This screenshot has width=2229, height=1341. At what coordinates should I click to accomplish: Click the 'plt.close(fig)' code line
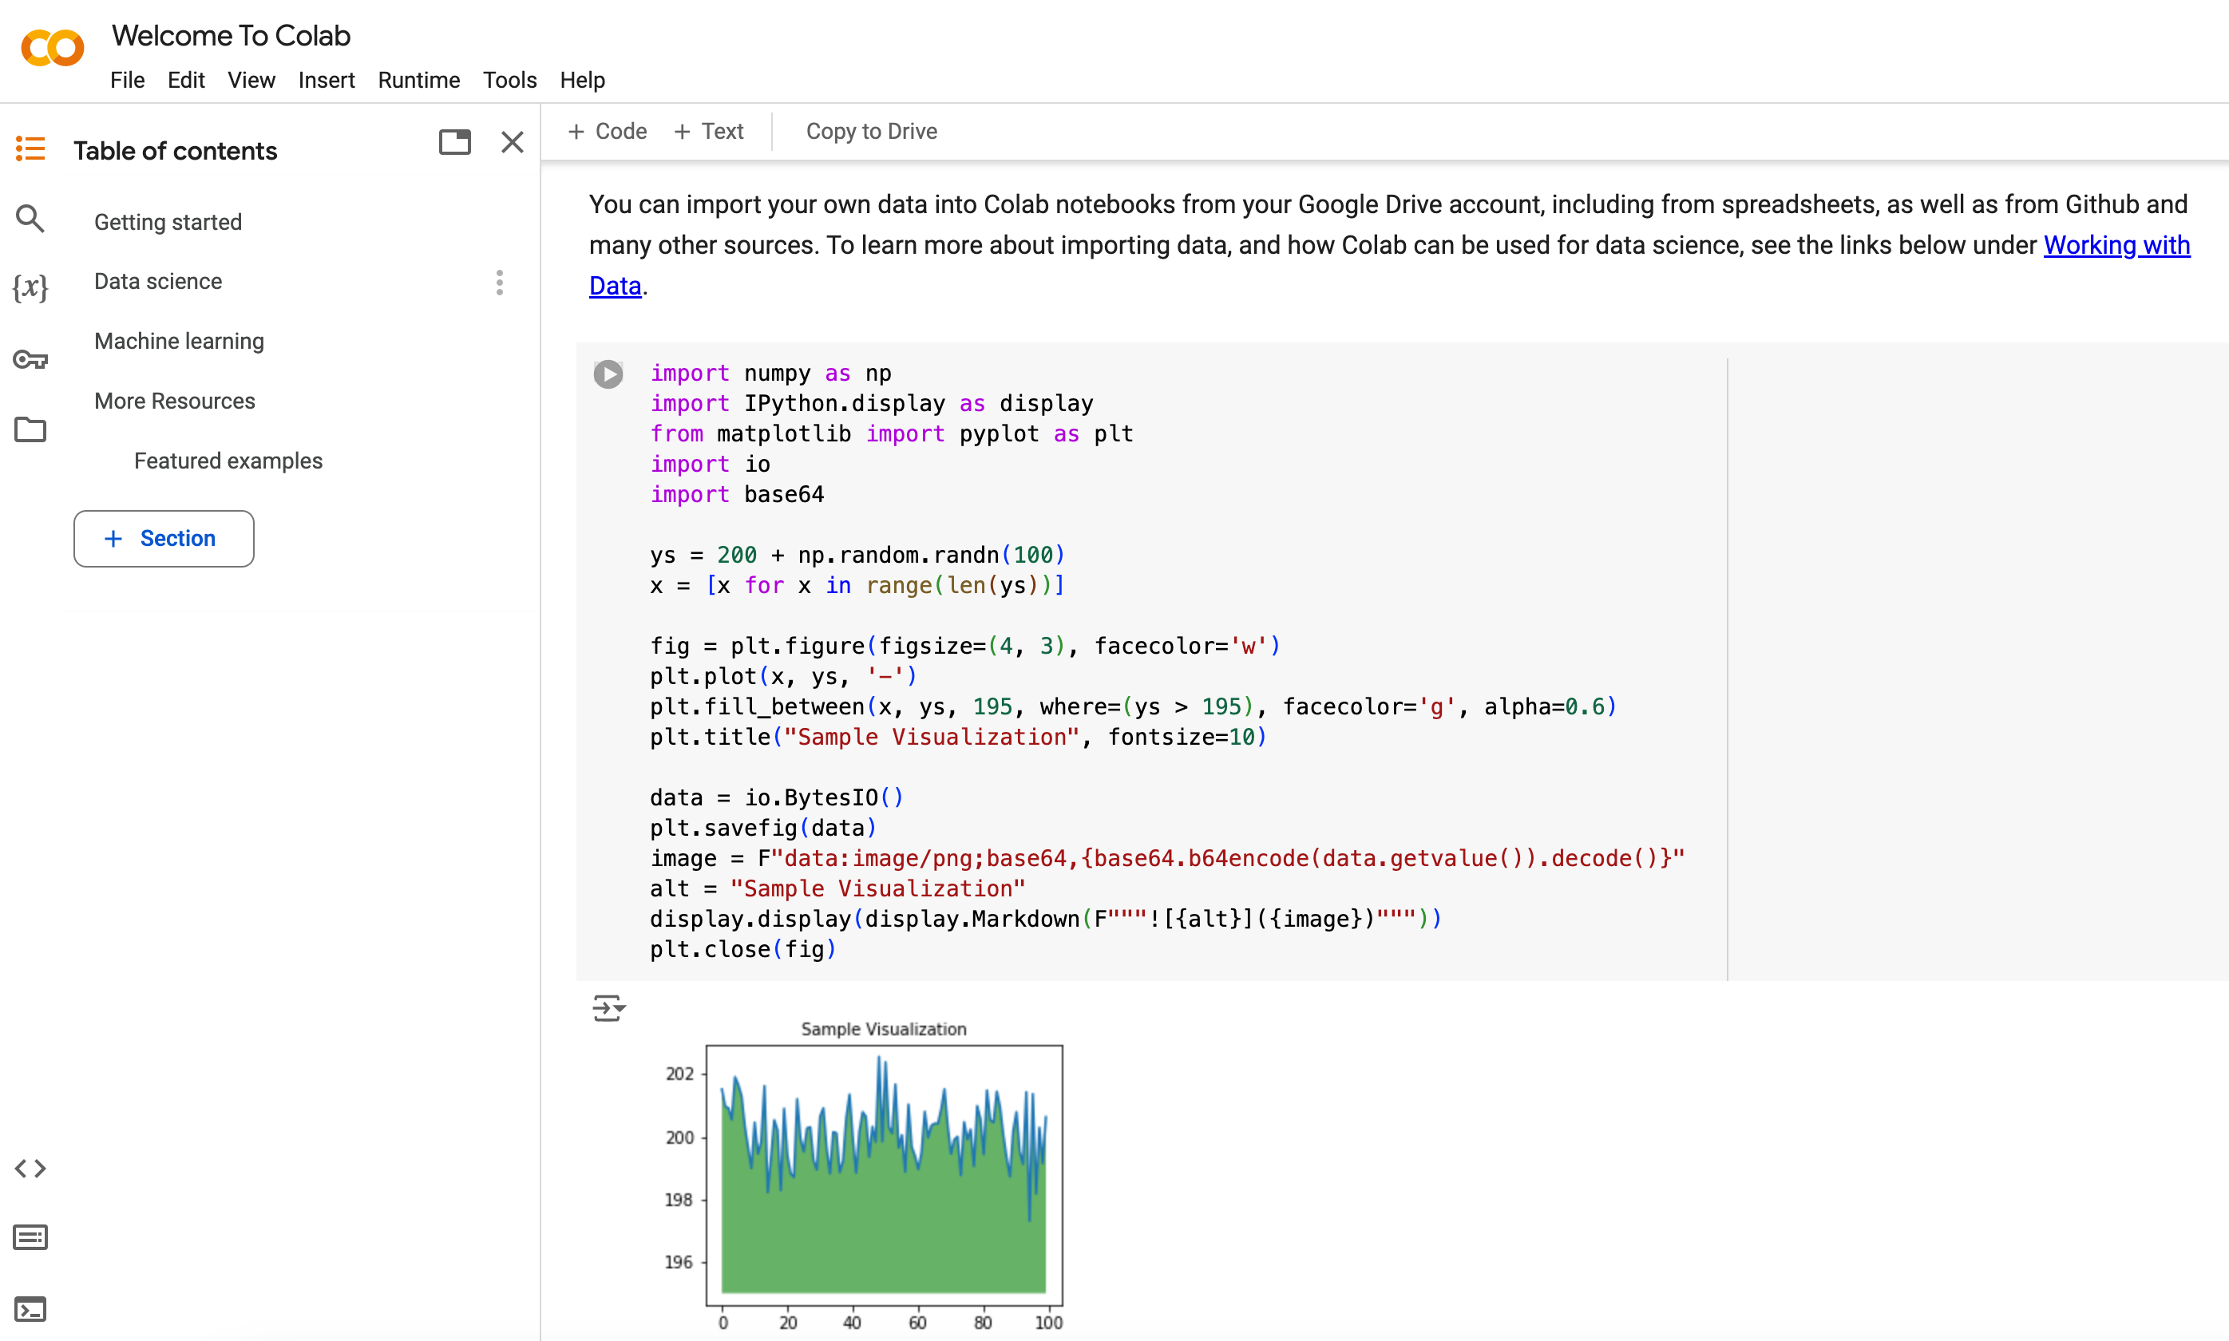tap(742, 950)
